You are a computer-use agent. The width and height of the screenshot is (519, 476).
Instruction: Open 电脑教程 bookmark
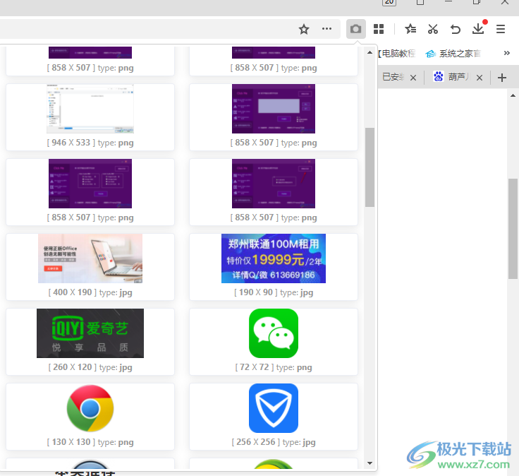point(397,54)
